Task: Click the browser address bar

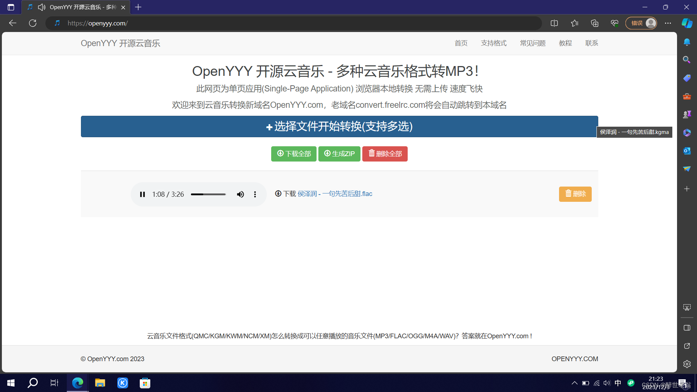Action: (x=290, y=23)
